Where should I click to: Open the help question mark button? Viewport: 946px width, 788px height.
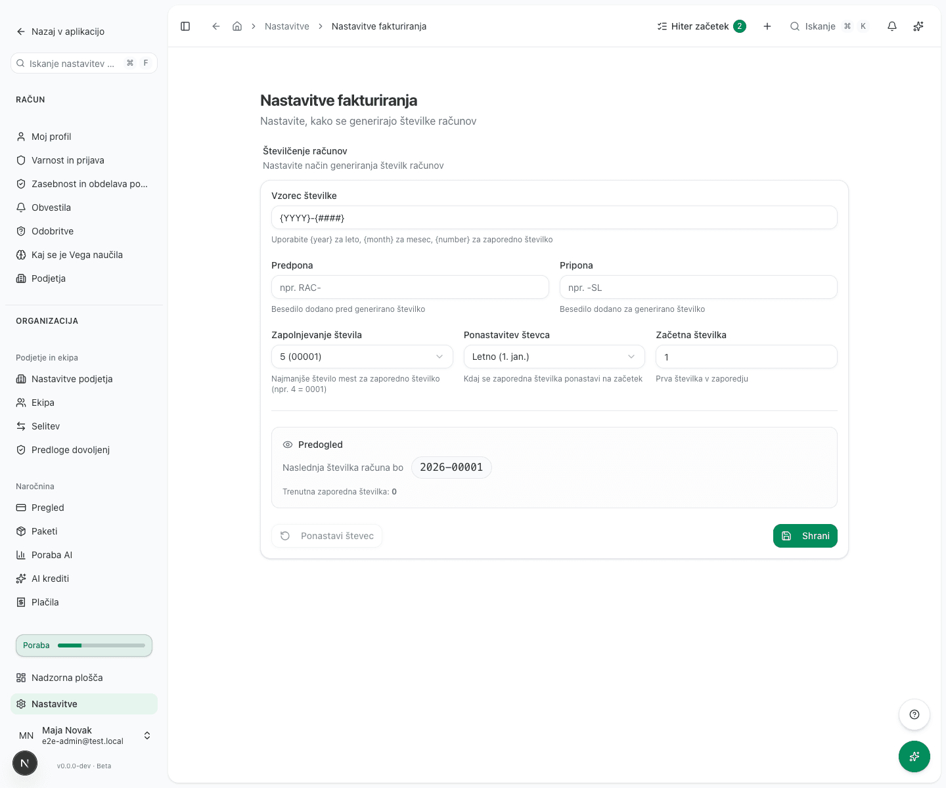pos(914,714)
